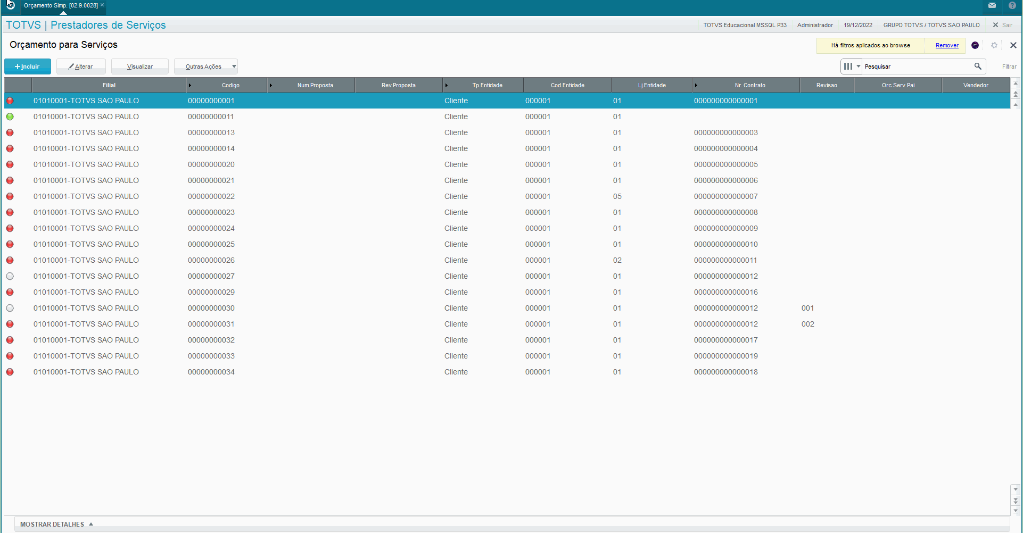Click the Visualizar button
1023x533 pixels.
[140, 66]
